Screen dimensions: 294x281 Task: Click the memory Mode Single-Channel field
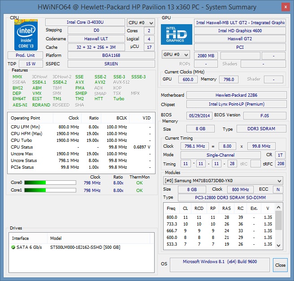(220, 155)
